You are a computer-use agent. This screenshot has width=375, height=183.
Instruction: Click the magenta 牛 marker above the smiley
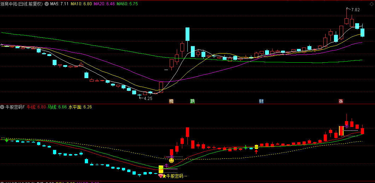coord(171,157)
